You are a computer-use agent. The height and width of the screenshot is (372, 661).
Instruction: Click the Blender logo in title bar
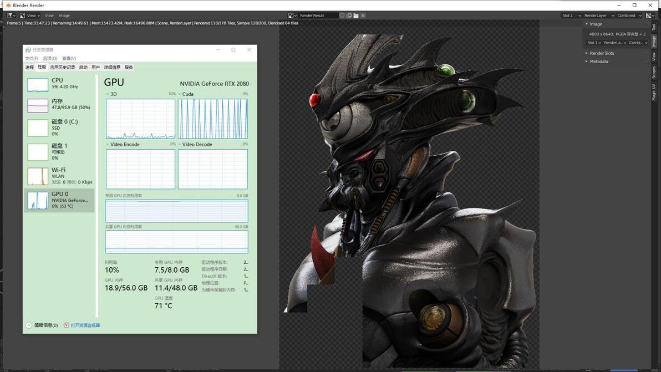tap(8, 5)
